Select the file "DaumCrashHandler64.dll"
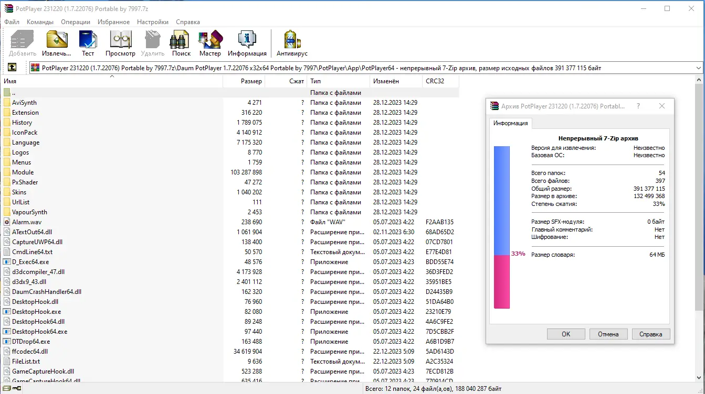Viewport: 705px width, 394px height. click(47, 292)
